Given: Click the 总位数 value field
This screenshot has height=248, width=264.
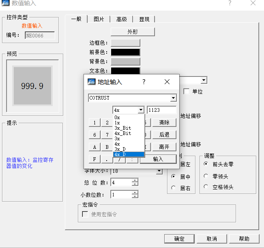Looking at the screenshot, I should (121, 182).
